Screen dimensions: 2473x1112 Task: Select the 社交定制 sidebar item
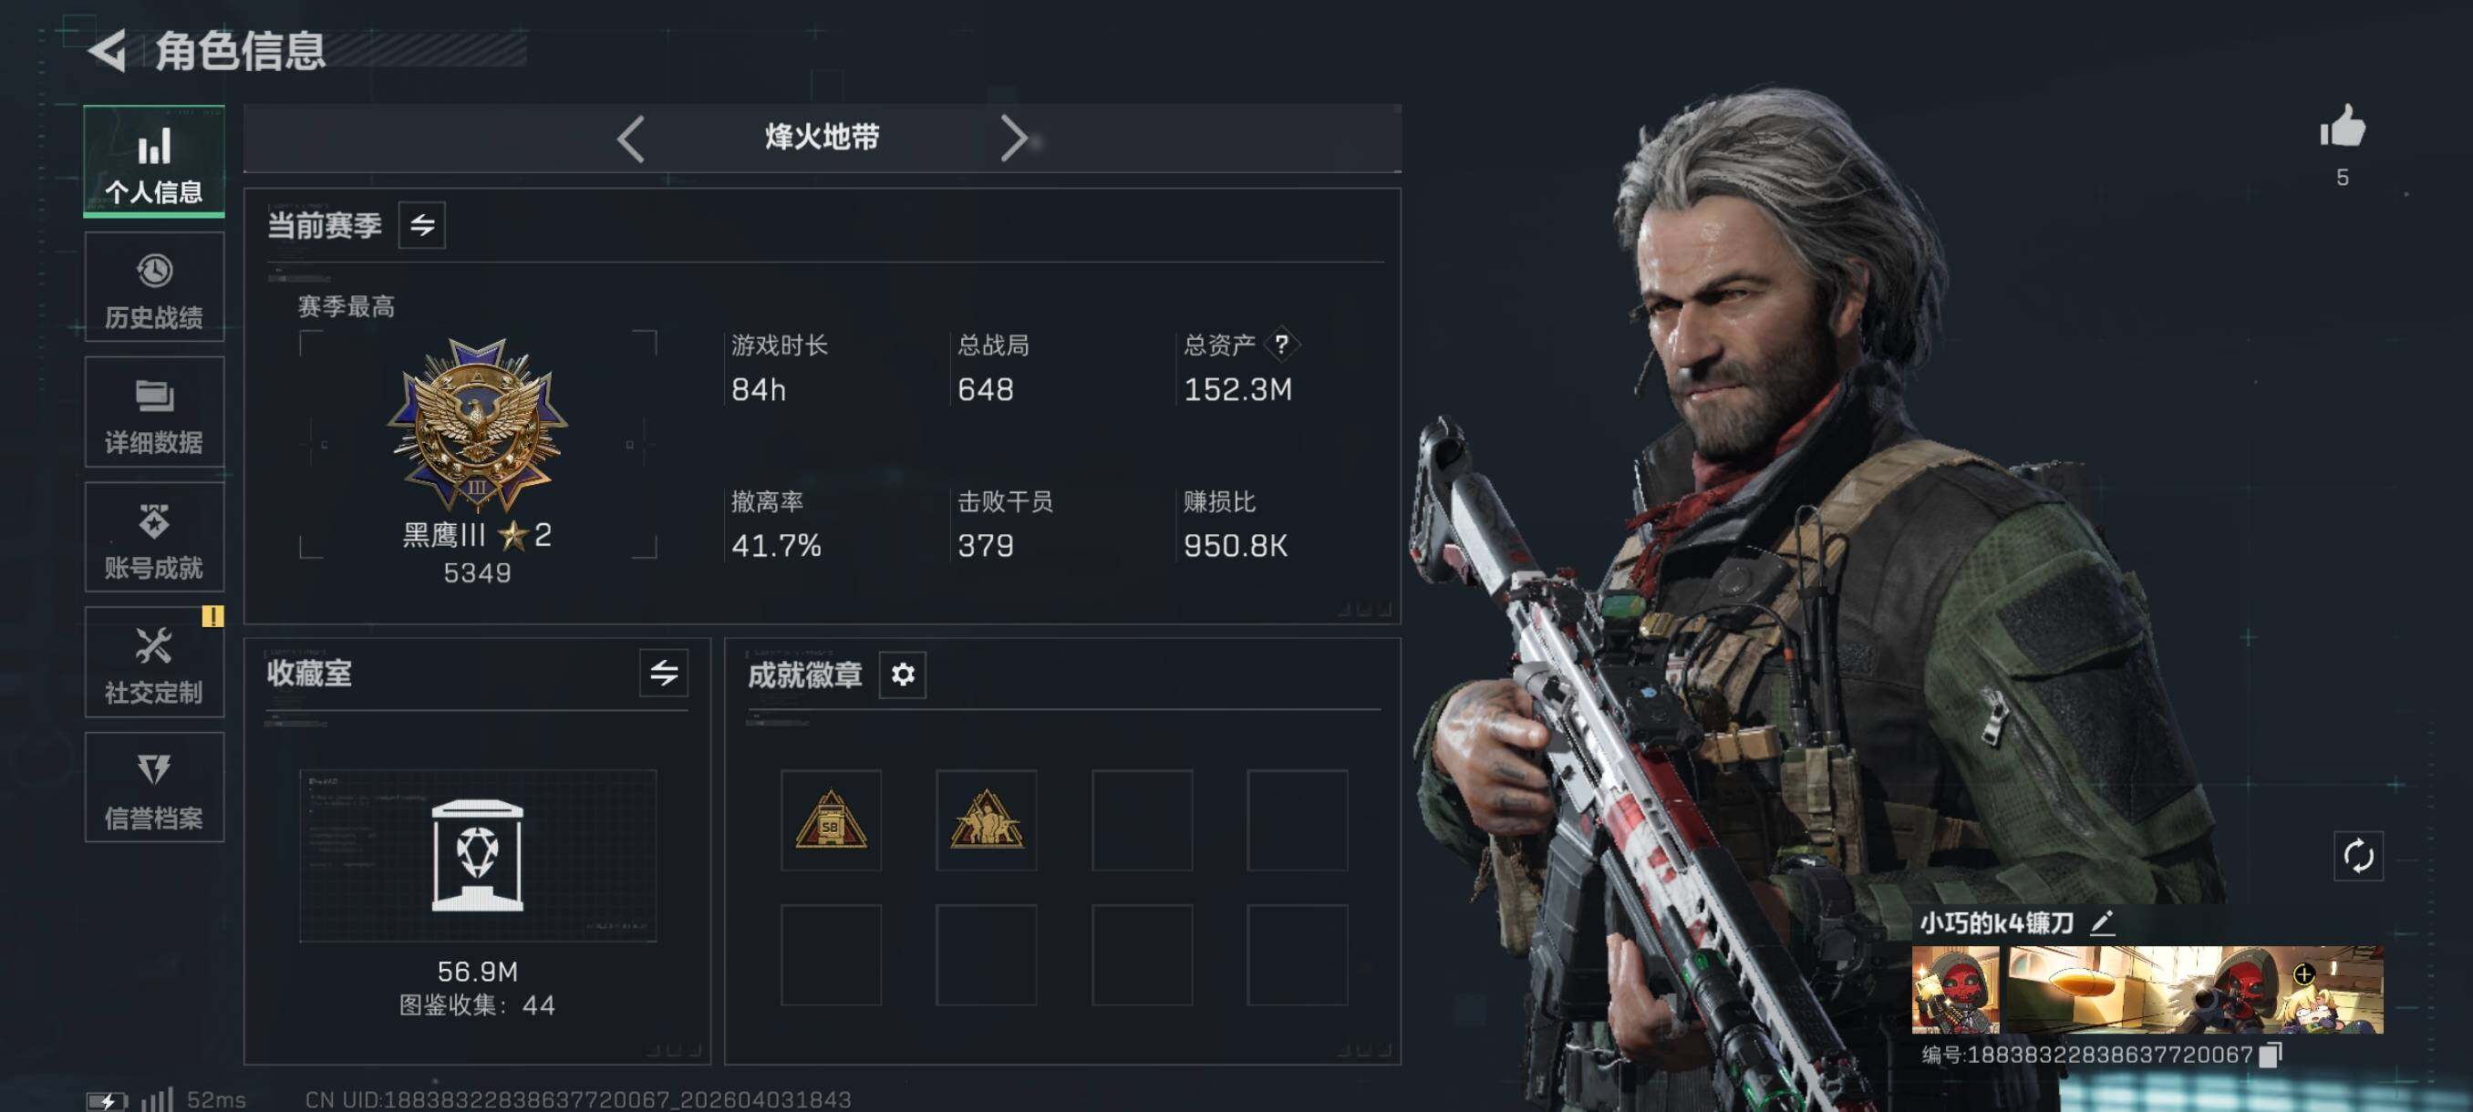click(x=155, y=662)
